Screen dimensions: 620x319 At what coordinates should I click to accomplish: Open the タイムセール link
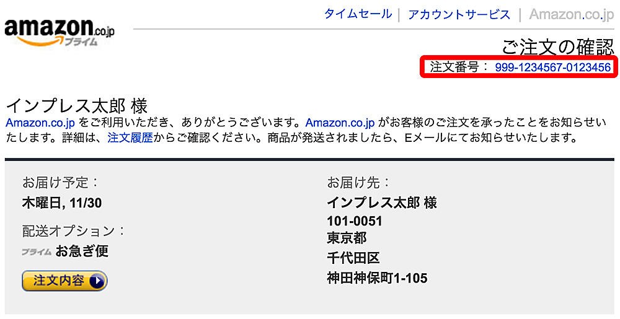pyautogui.click(x=358, y=14)
